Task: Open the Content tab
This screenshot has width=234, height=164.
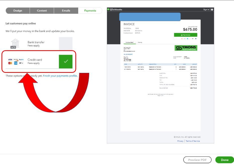Action: pyautogui.click(x=42, y=11)
